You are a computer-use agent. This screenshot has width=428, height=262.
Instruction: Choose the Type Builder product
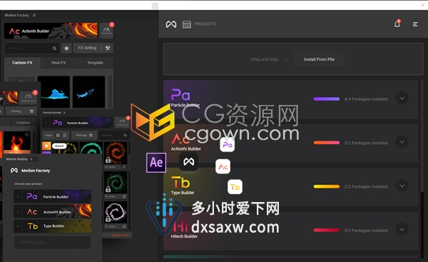point(56,226)
